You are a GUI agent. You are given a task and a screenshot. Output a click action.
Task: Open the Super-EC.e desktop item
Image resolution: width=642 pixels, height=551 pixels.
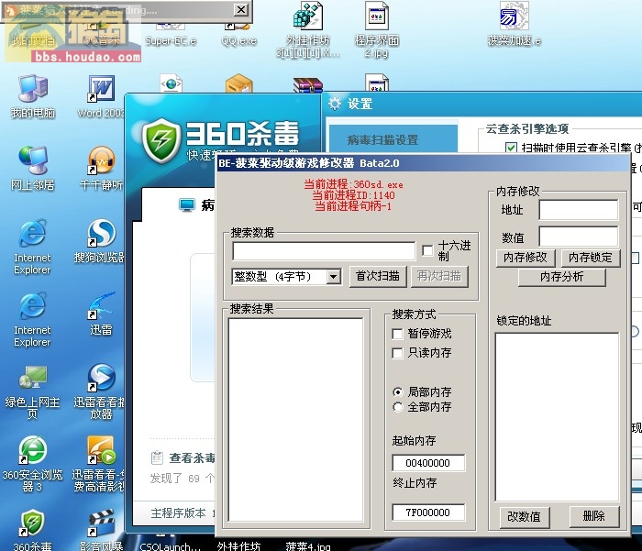coord(171,33)
